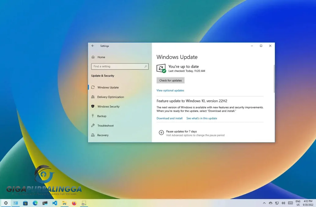Open File Explorer from the taskbar
Screen dimensions: 316x207
pyautogui.click(x=64, y=203)
